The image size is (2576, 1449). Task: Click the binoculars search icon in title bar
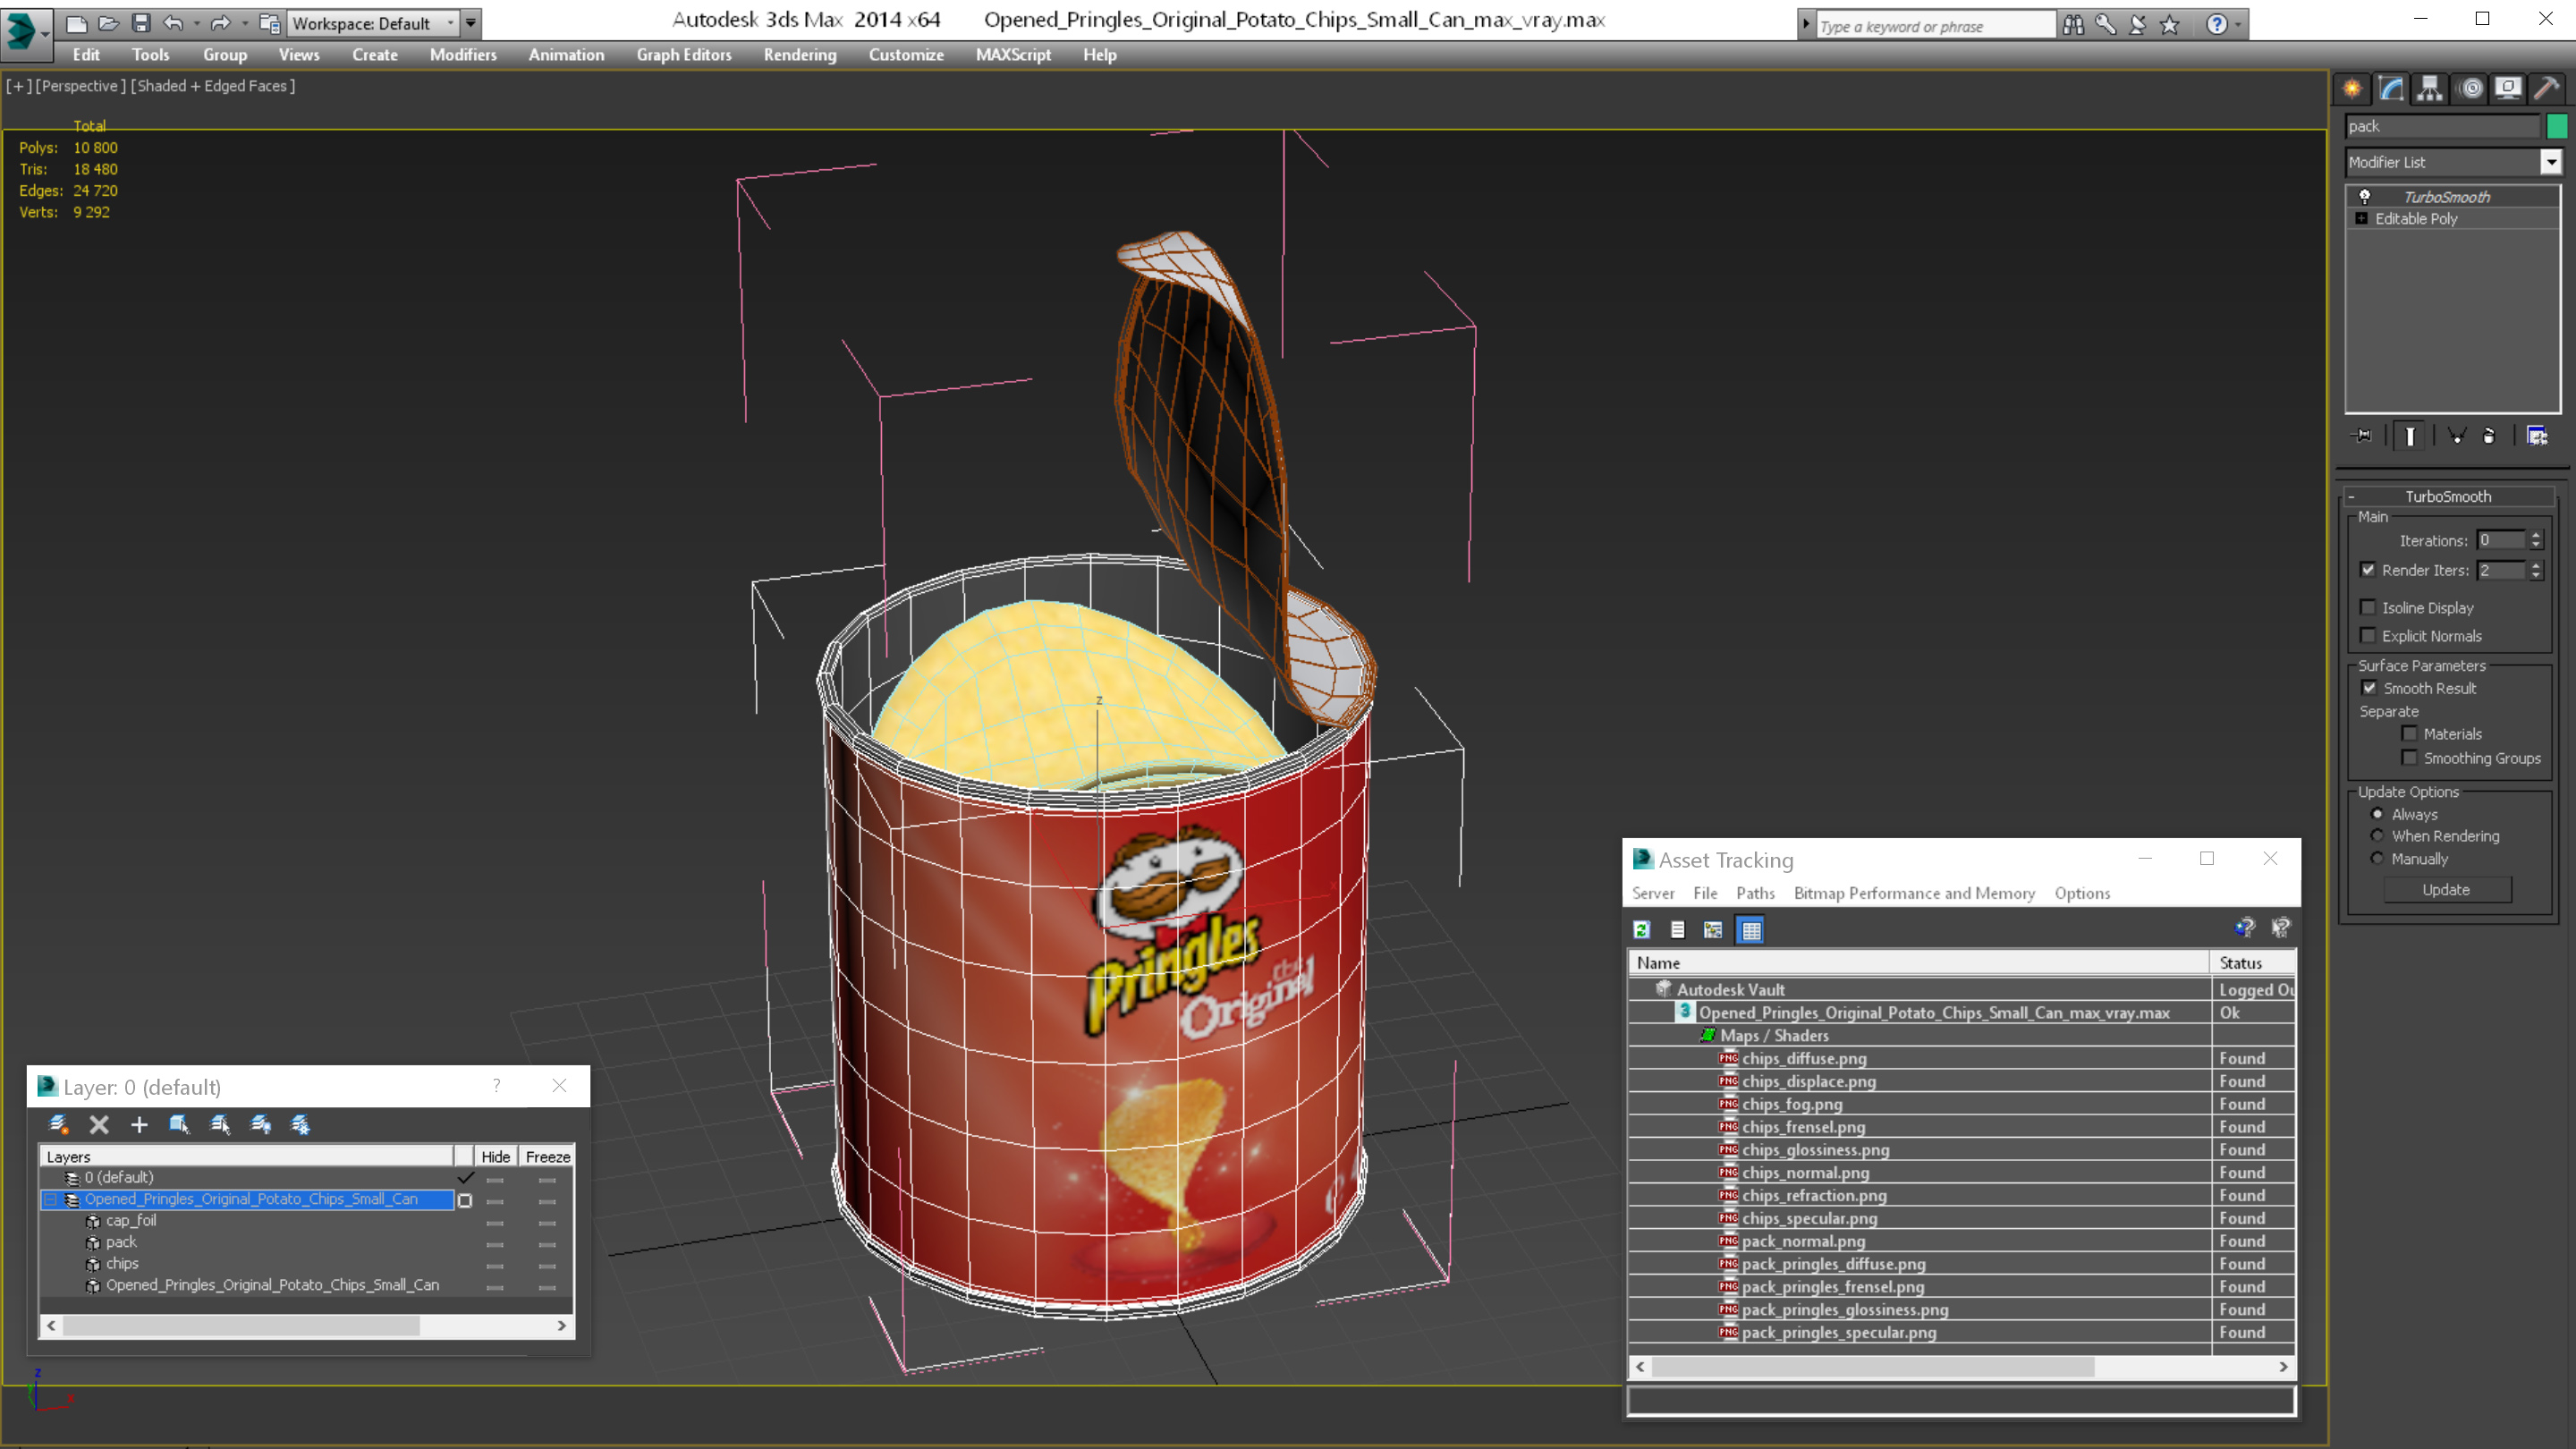click(x=2074, y=25)
